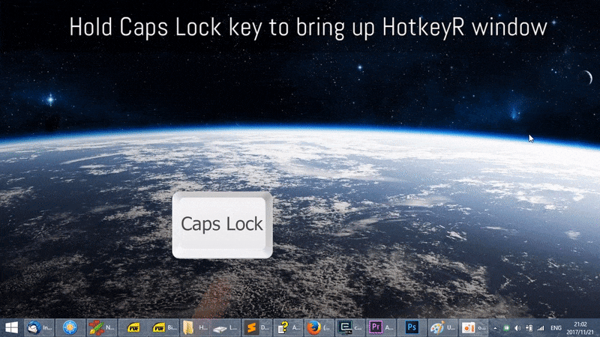600x337 pixels.
Task: Open the second PDF app labeled Bi...
Action: [163, 327]
